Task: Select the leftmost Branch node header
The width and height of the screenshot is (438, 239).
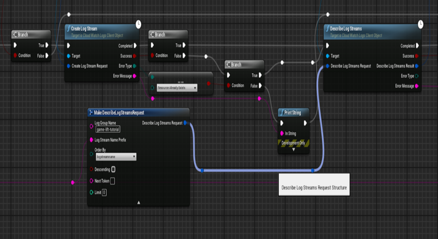Action: coord(31,35)
